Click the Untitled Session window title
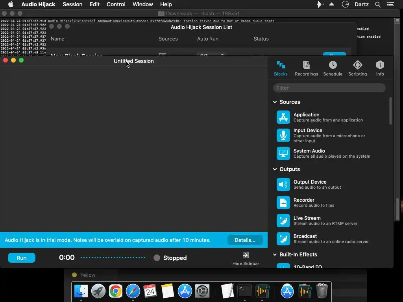Viewport: 403px width, 302px height. [134, 61]
